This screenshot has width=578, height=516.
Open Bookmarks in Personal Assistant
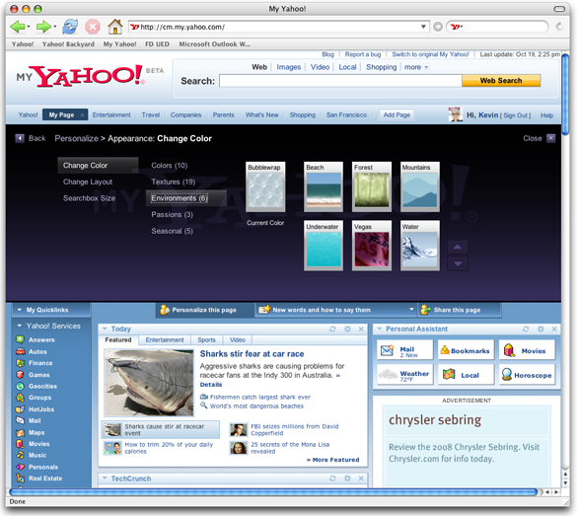click(466, 350)
